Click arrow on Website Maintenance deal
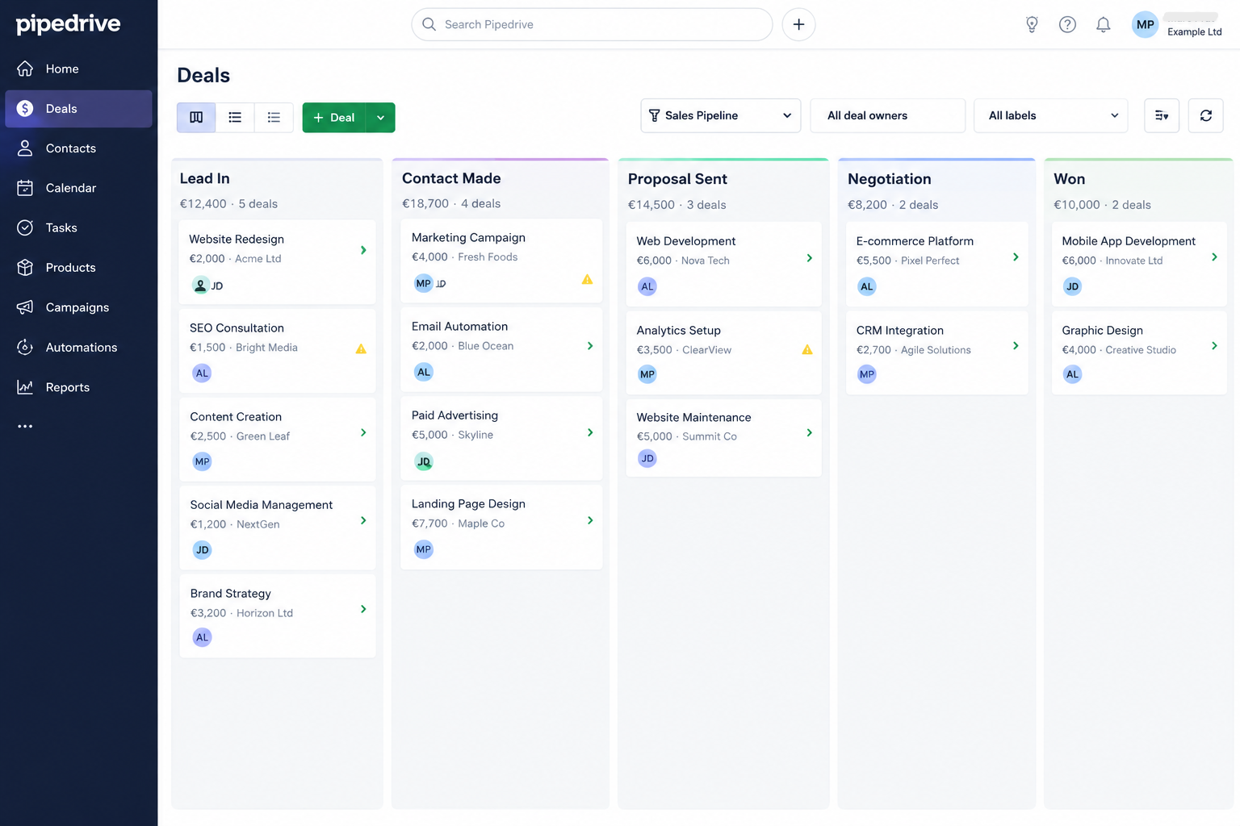Image resolution: width=1240 pixels, height=826 pixels. [x=810, y=432]
